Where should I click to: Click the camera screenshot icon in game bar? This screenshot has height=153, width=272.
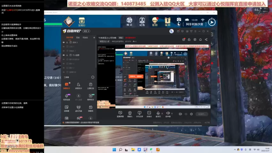click(179, 20)
